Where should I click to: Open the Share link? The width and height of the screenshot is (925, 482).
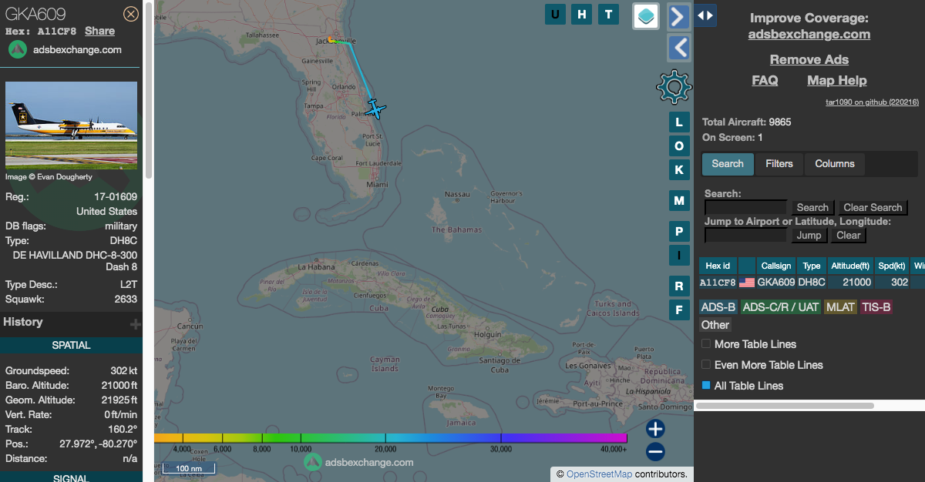point(99,31)
